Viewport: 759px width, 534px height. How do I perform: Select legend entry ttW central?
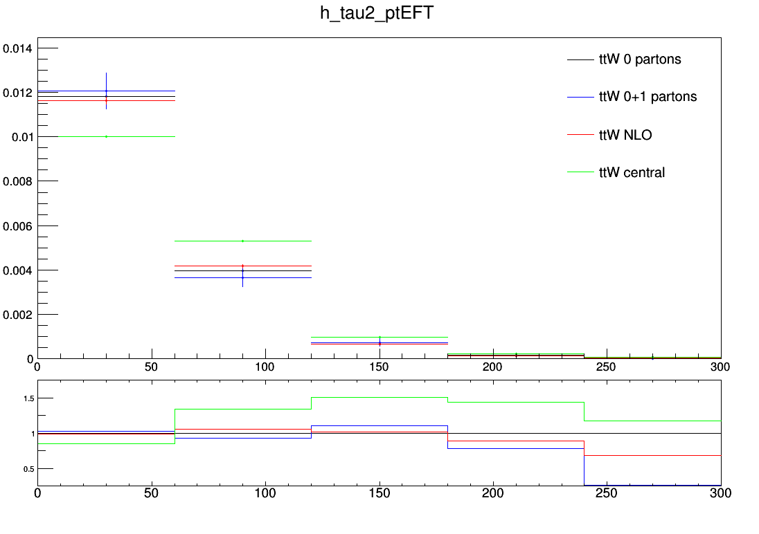tap(632, 172)
